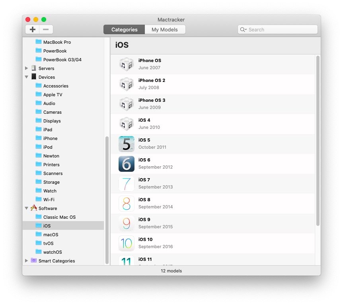Screen dimensions: 343x305
Task: Collapse the Devices category triangle
Action: pyautogui.click(x=27, y=77)
